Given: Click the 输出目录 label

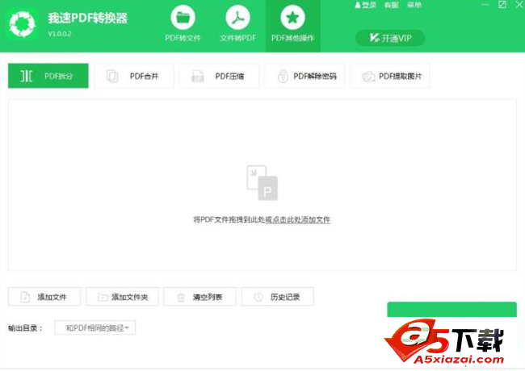Looking at the screenshot, I should pyautogui.click(x=26, y=328).
